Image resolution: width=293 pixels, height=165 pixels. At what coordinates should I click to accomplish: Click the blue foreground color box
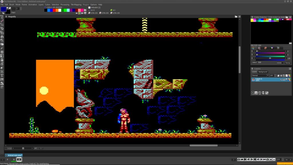click(x=3, y=9)
